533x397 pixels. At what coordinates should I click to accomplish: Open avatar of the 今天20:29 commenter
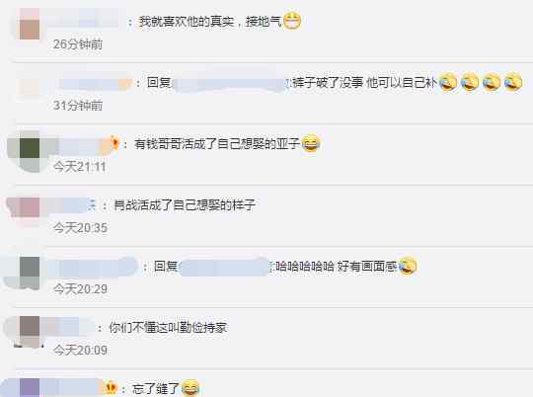[30, 273]
